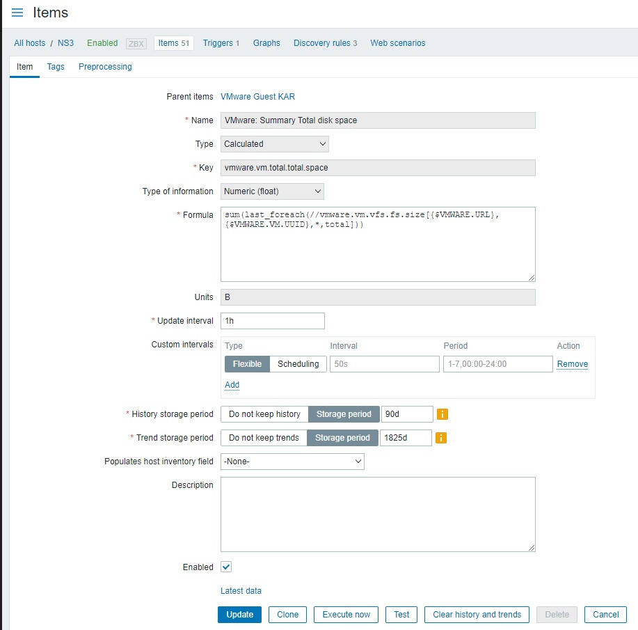This screenshot has height=630, width=638.
Task: Open the Triggers navigation link
Action: [x=221, y=43]
